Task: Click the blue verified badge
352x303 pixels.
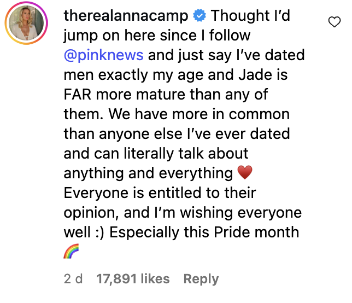Action: pos(200,15)
